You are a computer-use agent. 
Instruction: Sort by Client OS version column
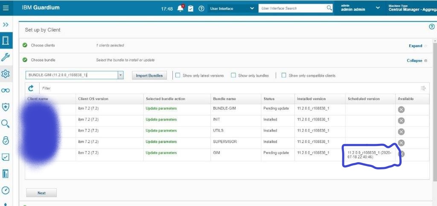pyautogui.click(x=93, y=99)
